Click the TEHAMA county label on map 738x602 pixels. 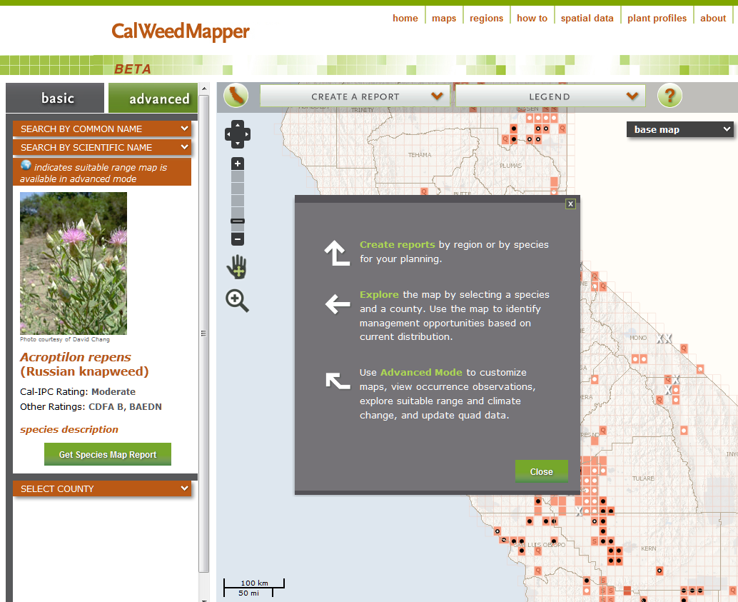420,155
